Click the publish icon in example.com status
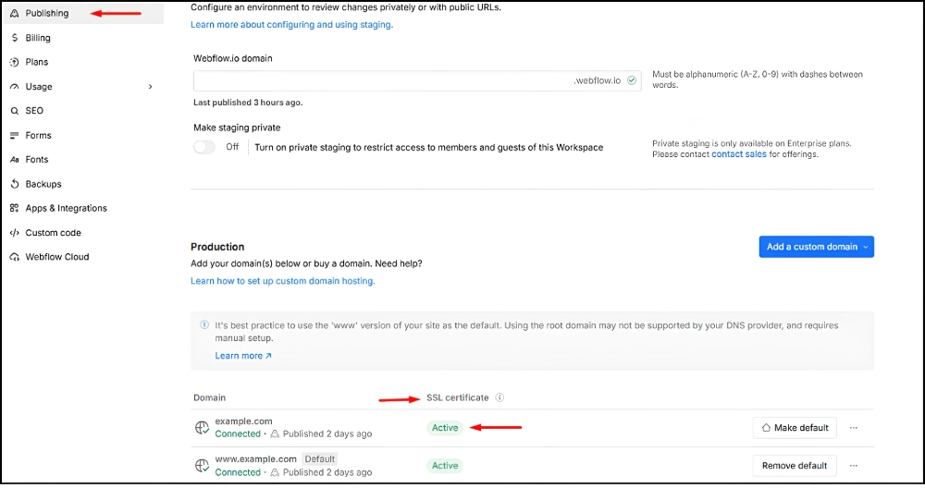 pyautogui.click(x=275, y=433)
